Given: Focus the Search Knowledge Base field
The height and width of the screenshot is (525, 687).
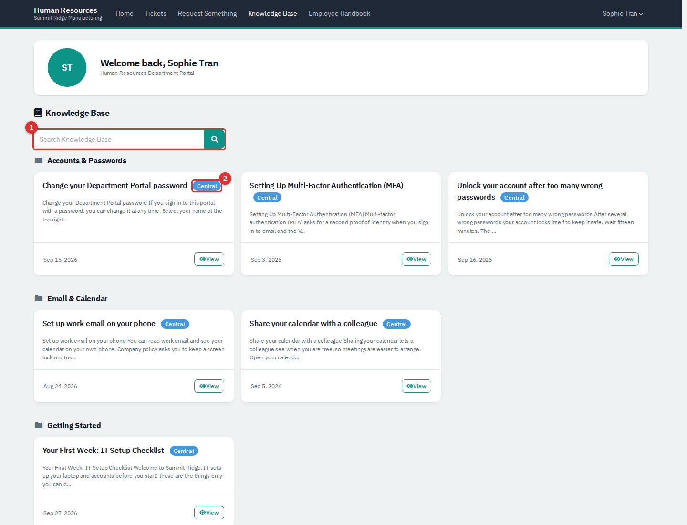Looking at the screenshot, I should coord(119,139).
